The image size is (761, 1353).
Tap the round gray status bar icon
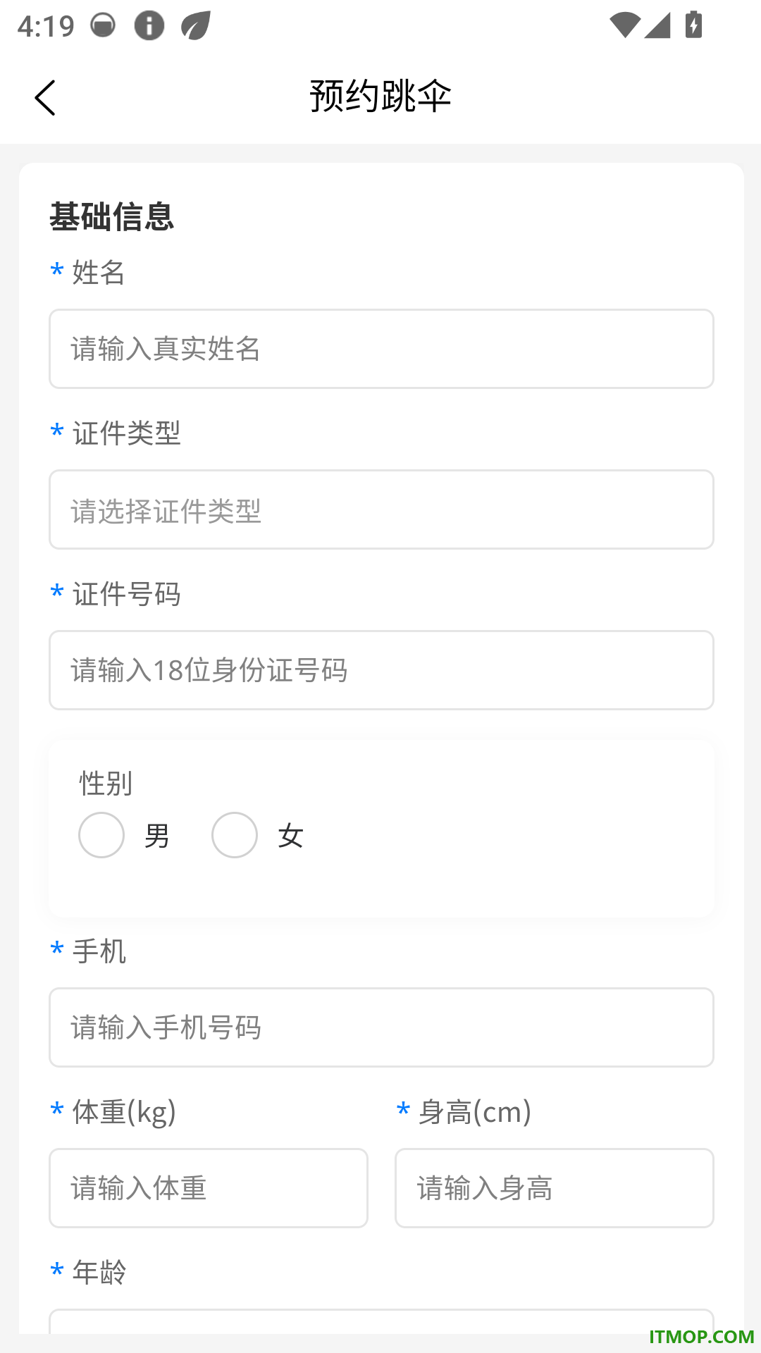103,26
